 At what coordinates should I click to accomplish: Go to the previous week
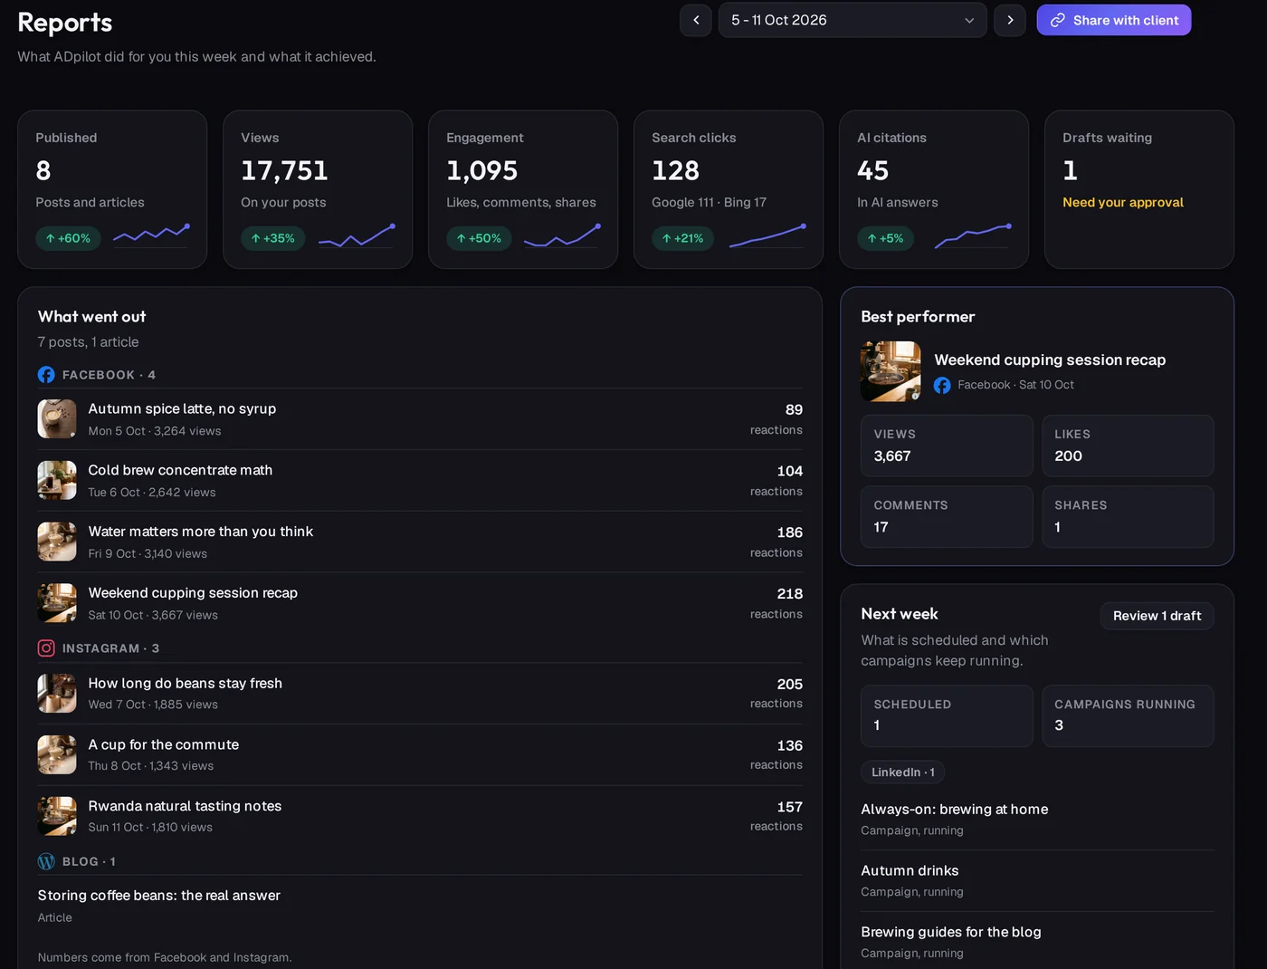(696, 20)
